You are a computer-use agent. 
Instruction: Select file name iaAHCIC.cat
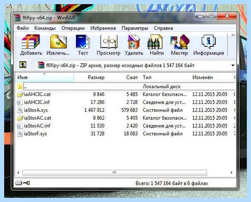pos(37,94)
